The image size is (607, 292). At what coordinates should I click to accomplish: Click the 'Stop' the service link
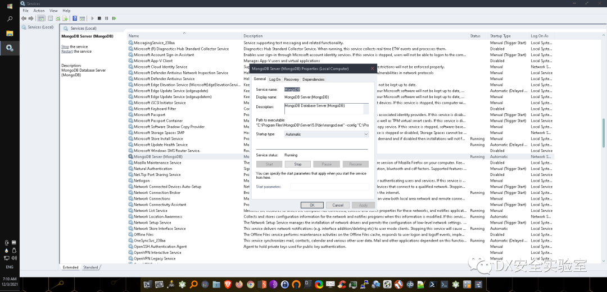pyautogui.click(x=65, y=47)
